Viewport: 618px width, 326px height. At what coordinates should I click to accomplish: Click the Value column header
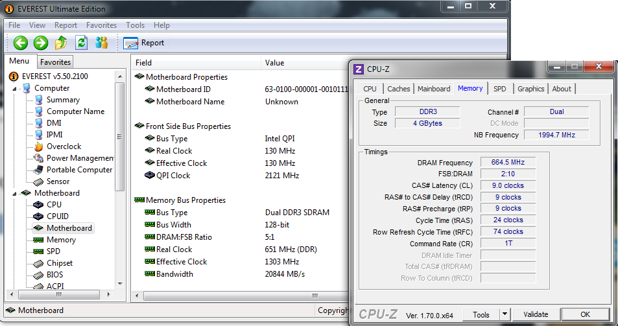click(x=305, y=63)
